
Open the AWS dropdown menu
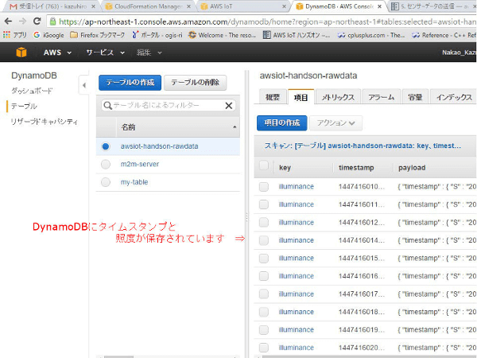coord(57,53)
